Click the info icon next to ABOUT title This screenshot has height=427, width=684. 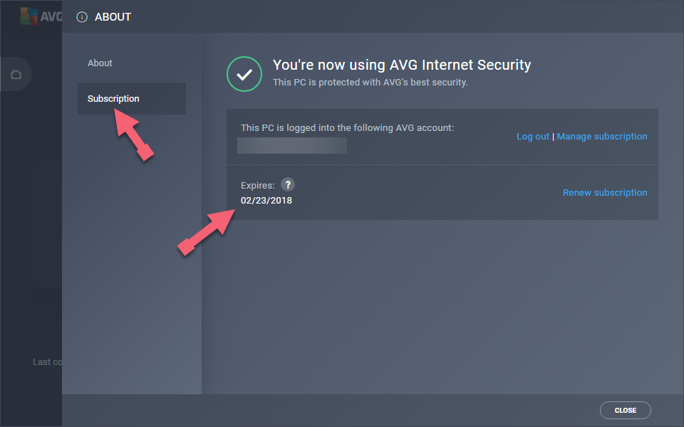click(81, 17)
